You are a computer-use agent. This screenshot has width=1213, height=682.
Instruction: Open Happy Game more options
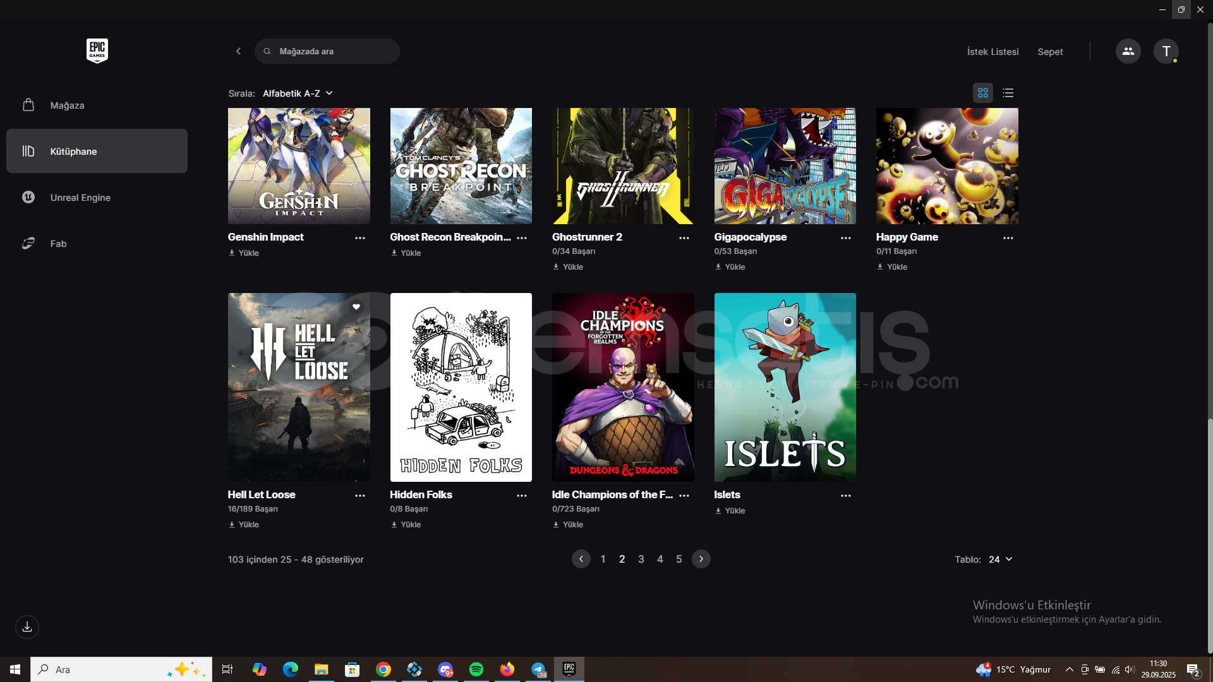pos(1008,238)
